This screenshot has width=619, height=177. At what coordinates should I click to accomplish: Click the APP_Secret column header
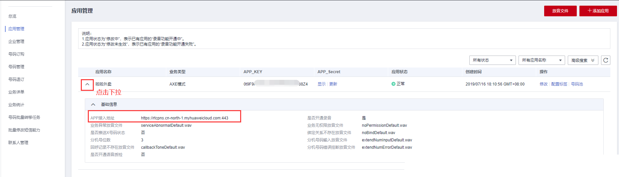329,72
